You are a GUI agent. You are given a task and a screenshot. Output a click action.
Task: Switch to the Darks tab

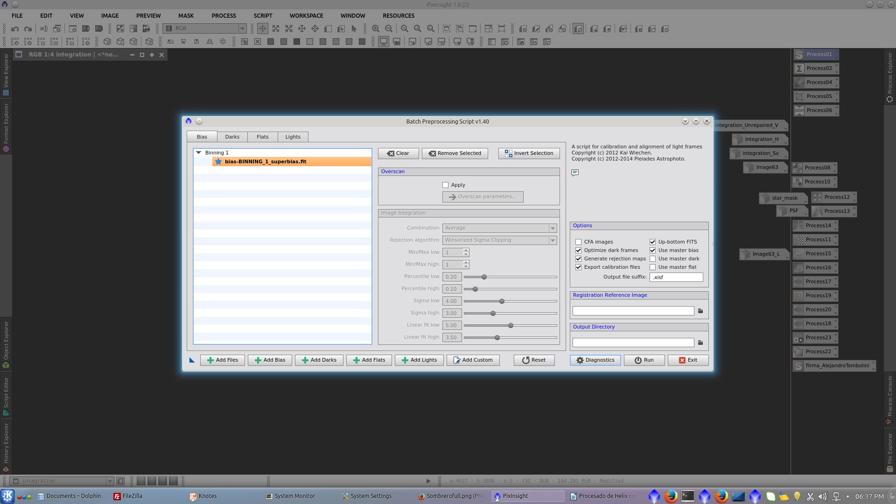[232, 137]
